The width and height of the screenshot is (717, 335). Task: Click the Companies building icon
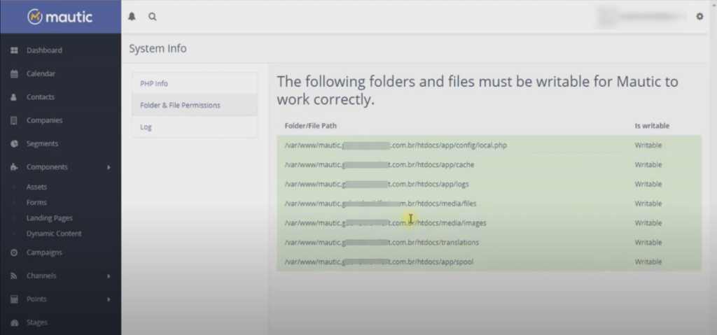(14, 120)
